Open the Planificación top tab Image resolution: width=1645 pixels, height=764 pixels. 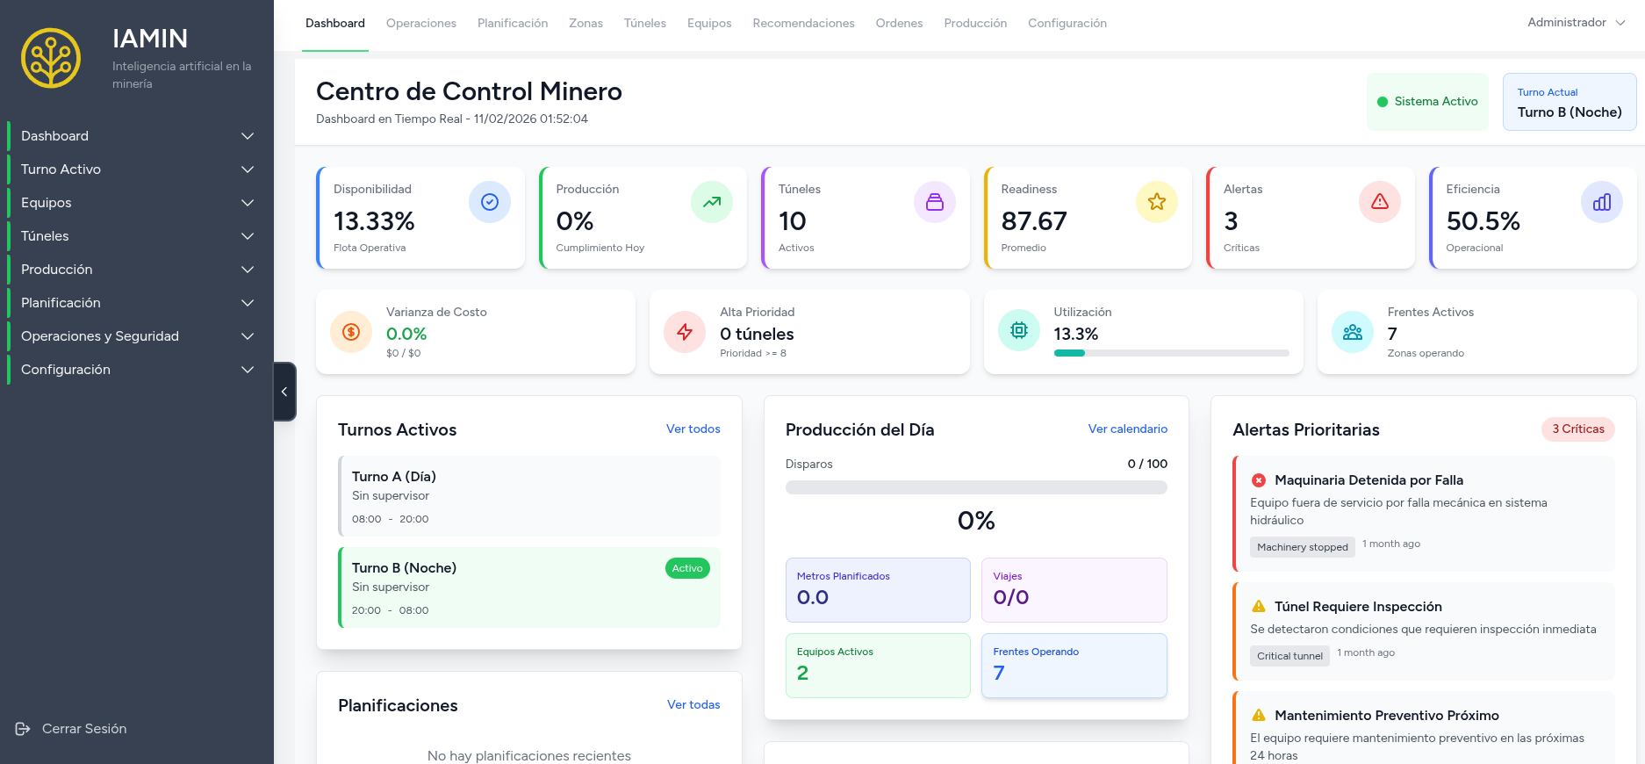point(513,24)
